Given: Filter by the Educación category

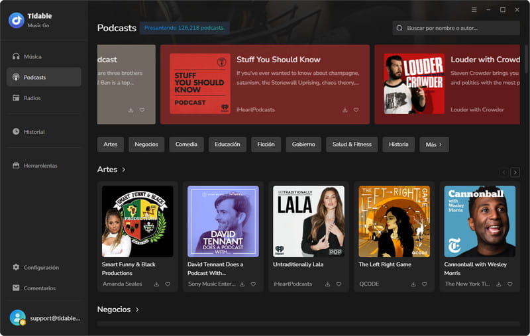Looking at the screenshot, I should tap(227, 144).
